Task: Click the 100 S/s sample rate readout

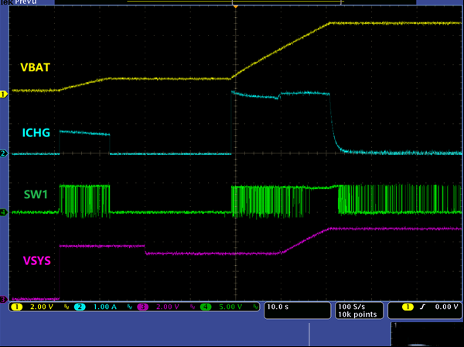Action: (x=352, y=307)
